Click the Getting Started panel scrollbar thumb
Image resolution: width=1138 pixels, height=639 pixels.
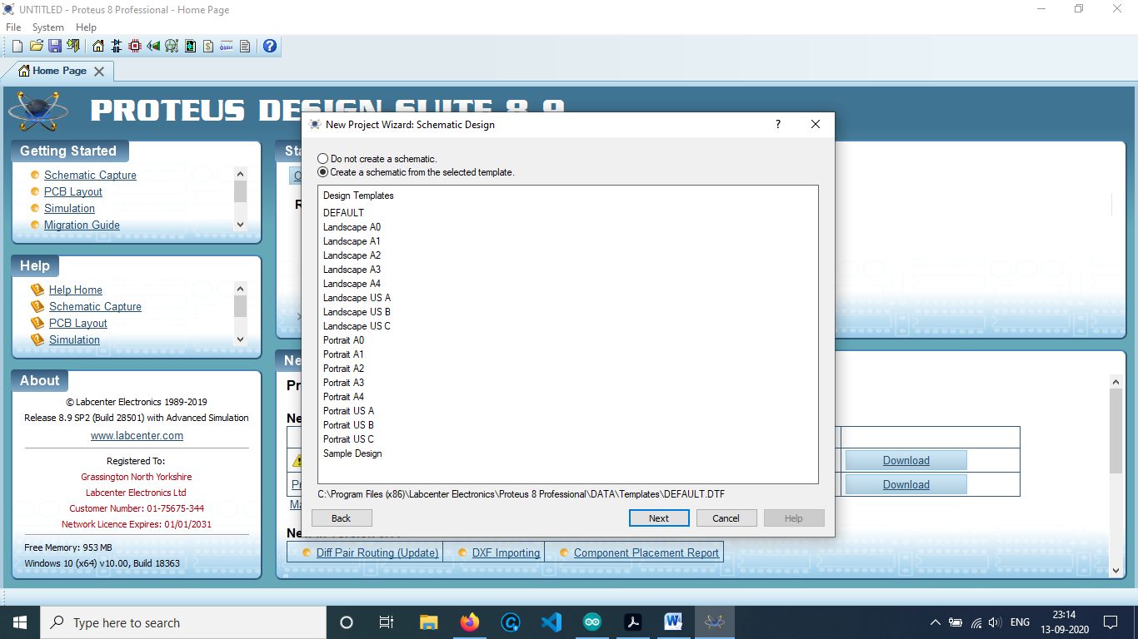pos(241,191)
